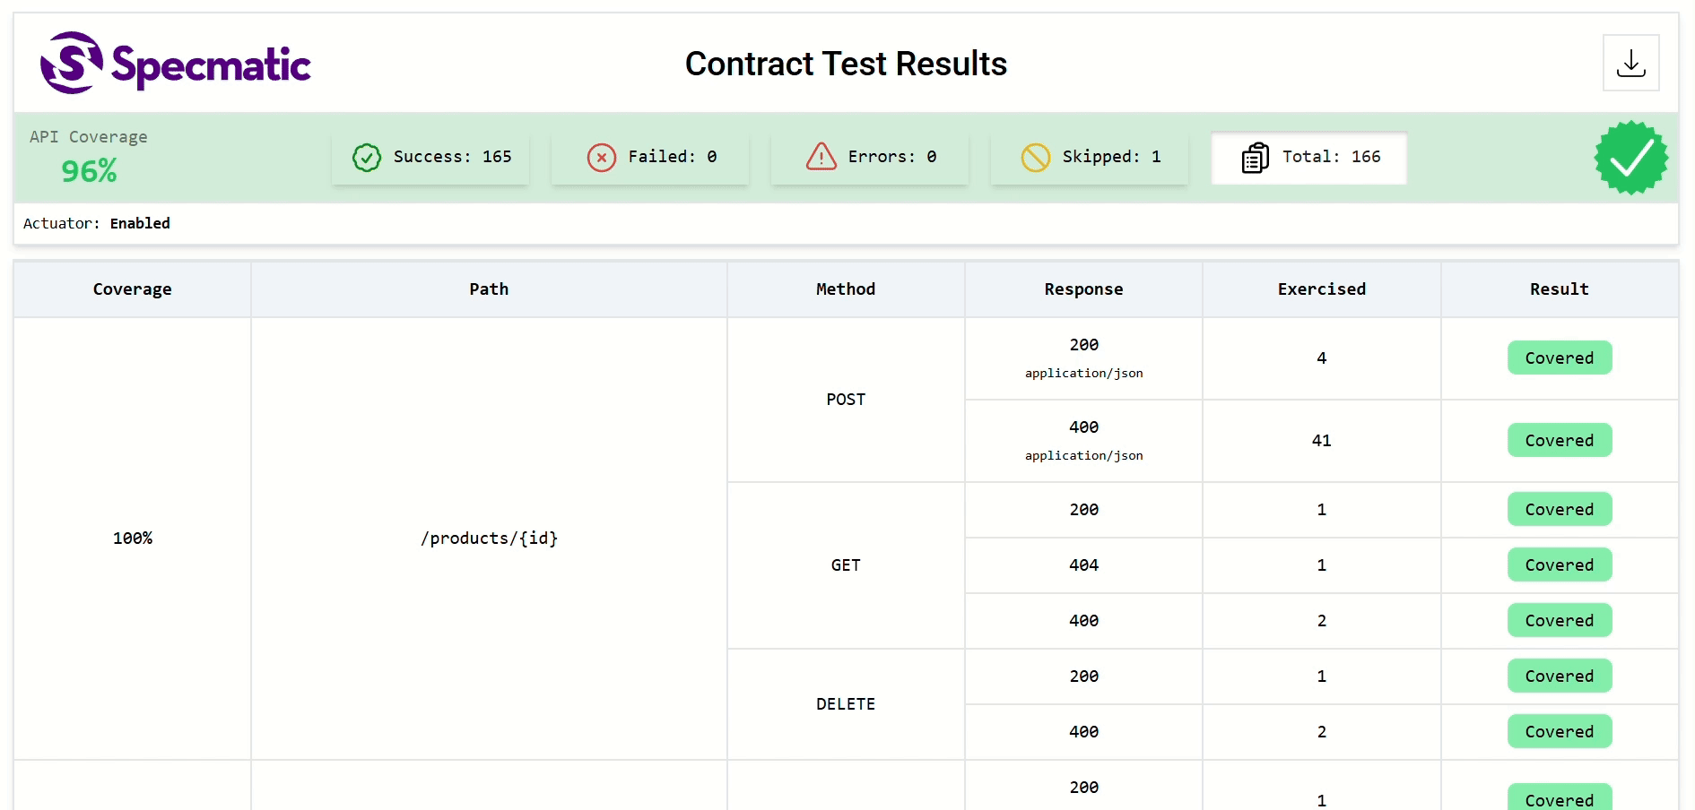
Task: Filter results by Success: 165
Action: 430,158
